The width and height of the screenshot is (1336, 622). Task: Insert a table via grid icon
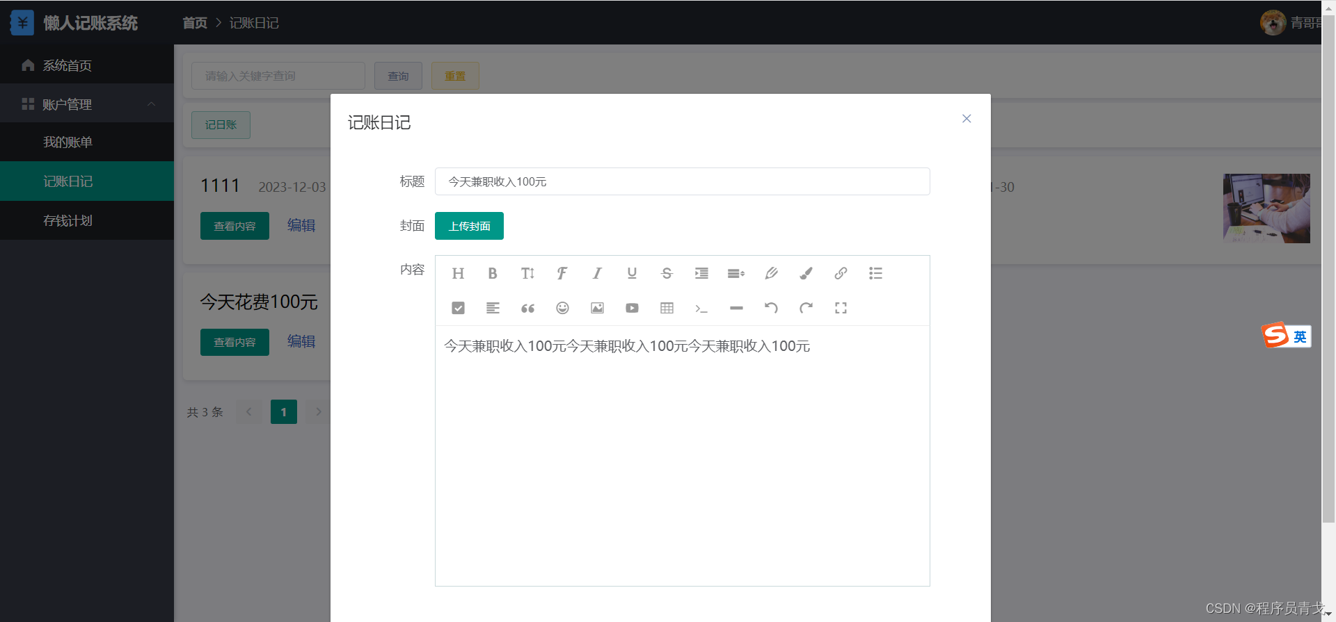(x=667, y=308)
